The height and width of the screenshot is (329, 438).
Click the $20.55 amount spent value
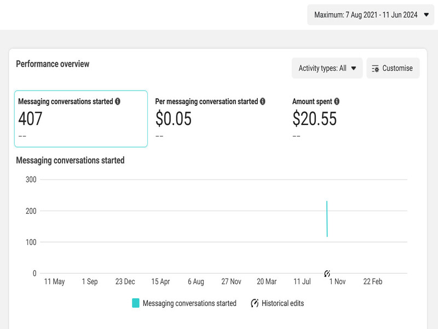pos(314,118)
